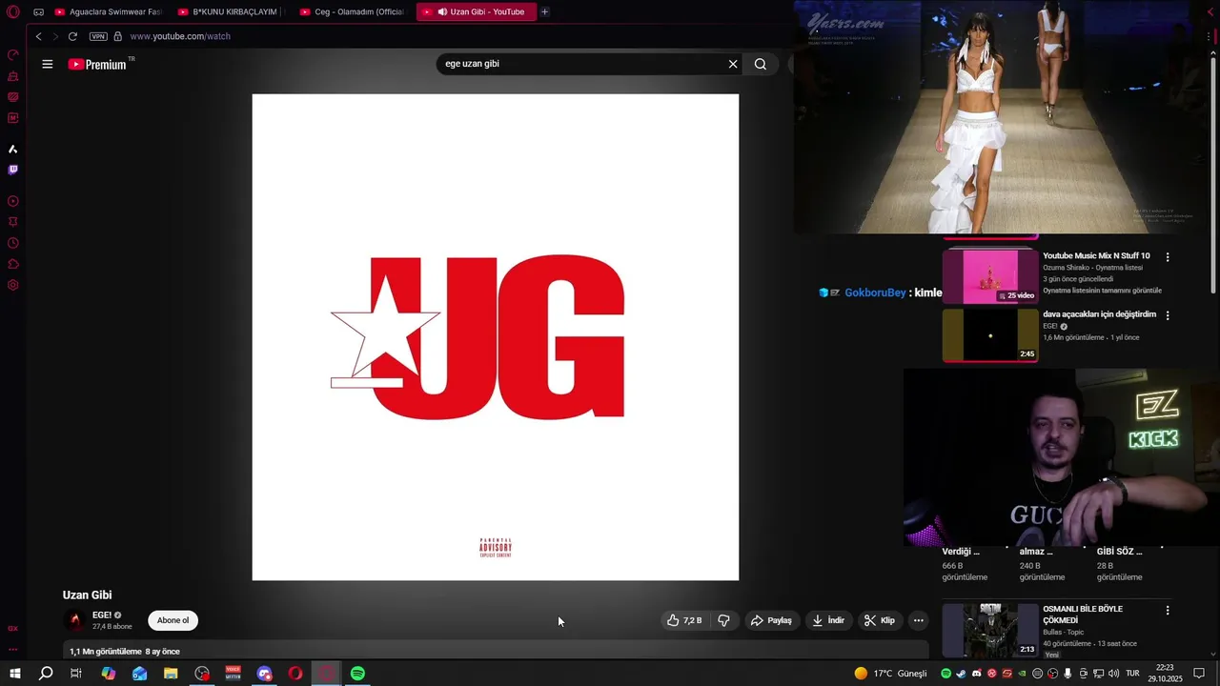This screenshot has height=686, width=1220.
Task: Open the Windows notification center icon
Action: click(1200, 674)
